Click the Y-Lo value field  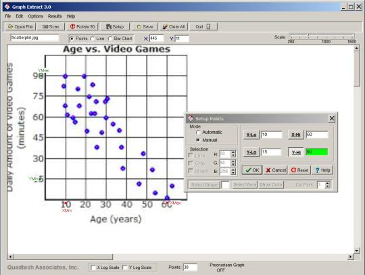[x=272, y=152]
